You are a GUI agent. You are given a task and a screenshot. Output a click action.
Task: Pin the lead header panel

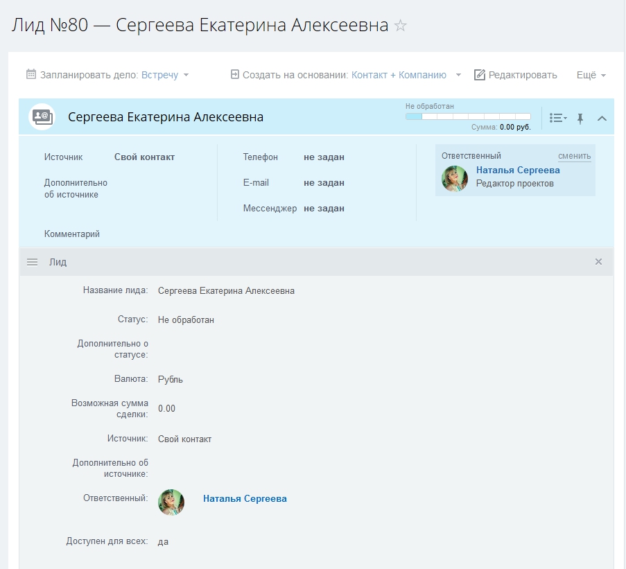click(x=580, y=119)
